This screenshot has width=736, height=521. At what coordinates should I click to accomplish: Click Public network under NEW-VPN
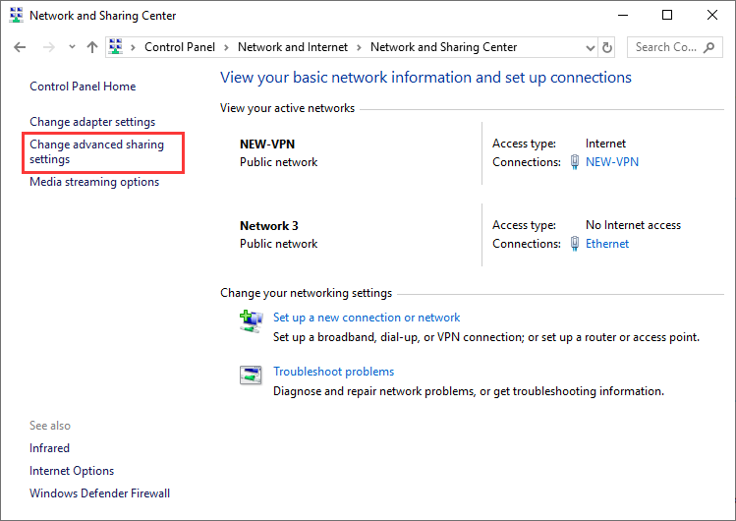point(279,162)
